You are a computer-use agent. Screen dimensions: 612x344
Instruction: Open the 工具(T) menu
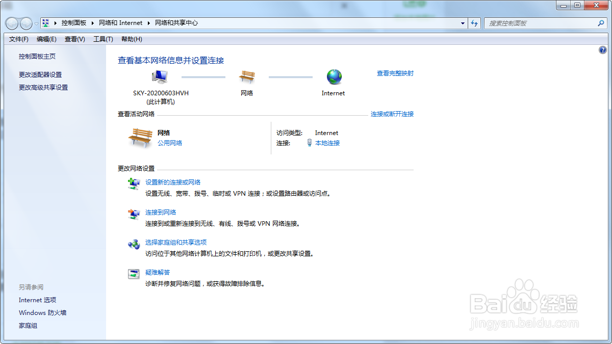[x=103, y=39]
